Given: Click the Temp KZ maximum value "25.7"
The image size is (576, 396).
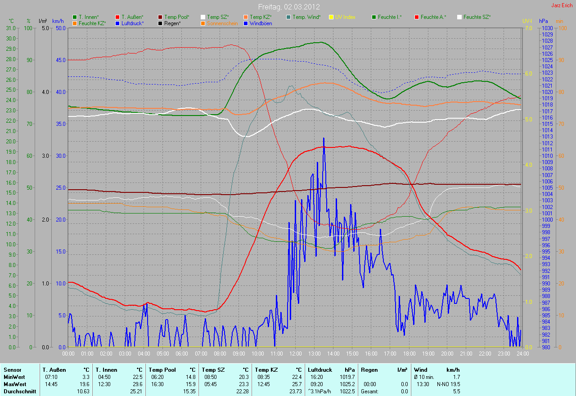Looking at the screenshot, I should click(x=296, y=384).
